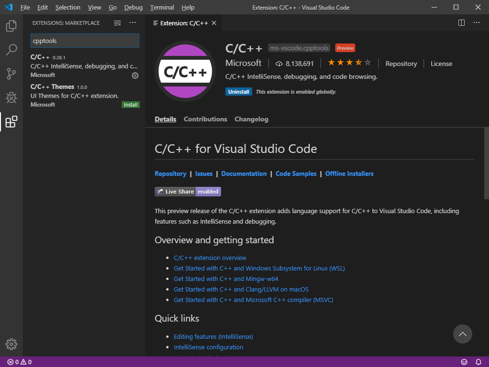
Task: Install the C/C++ Themes extension
Action: [x=131, y=105]
